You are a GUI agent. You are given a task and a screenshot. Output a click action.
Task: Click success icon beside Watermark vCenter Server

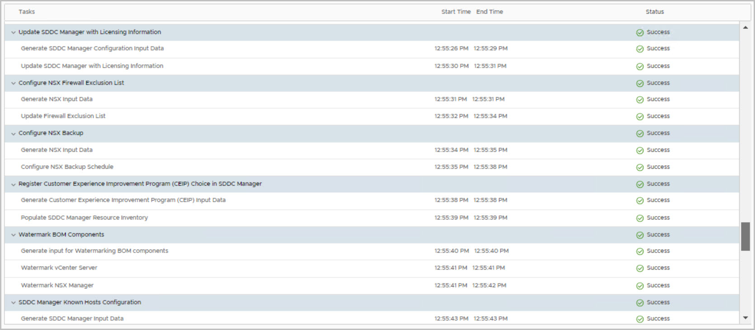point(640,268)
